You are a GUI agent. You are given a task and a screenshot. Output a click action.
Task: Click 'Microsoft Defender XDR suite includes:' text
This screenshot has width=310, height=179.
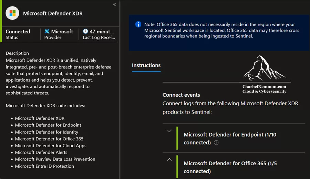click(x=45, y=105)
